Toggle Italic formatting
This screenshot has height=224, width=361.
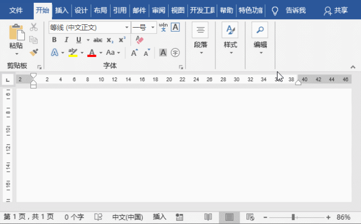tap(67, 40)
